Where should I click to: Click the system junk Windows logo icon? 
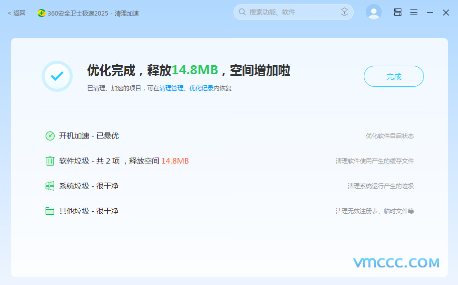50,186
